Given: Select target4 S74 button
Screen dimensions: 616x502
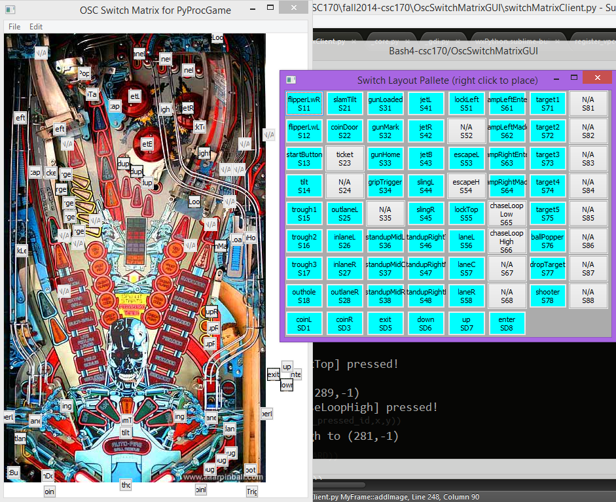Looking at the screenshot, I should pos(548,186).
